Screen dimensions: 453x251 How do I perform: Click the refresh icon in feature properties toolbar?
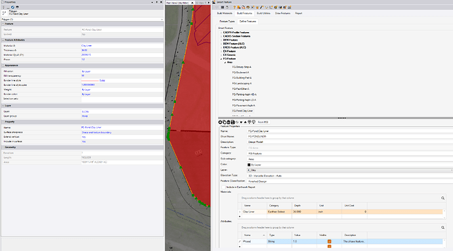(237, 122)
